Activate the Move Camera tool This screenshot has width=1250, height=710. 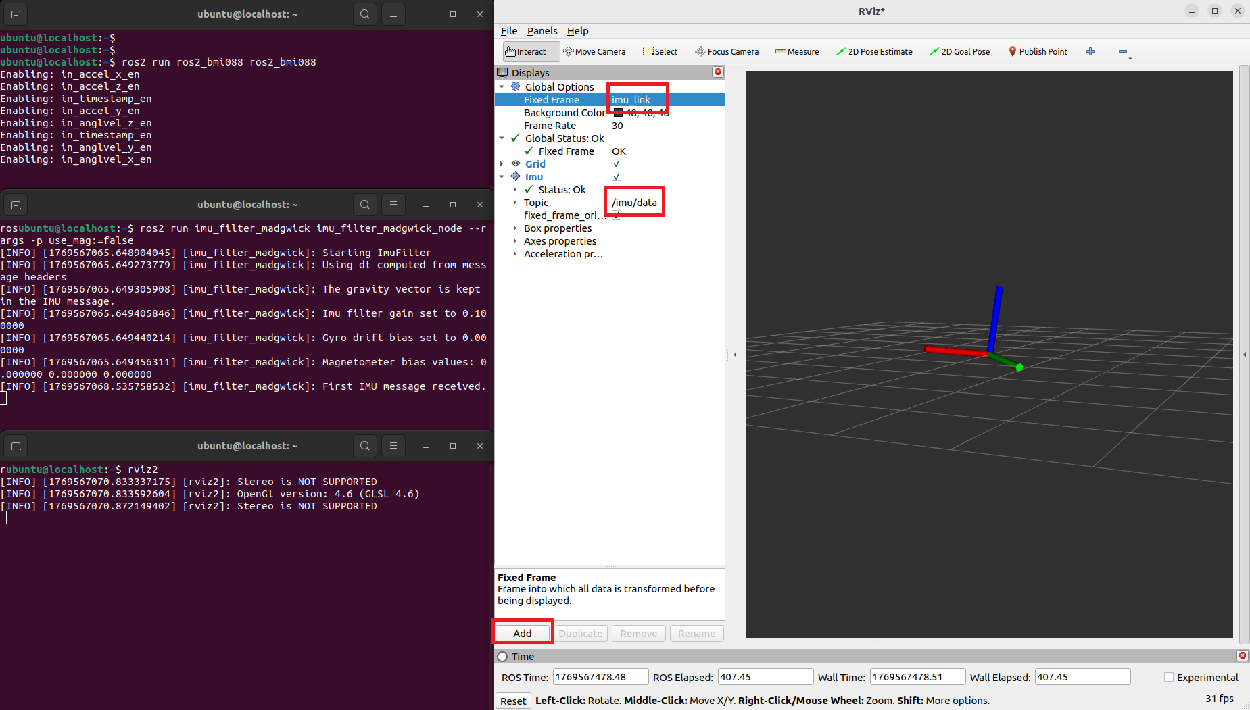(x=594, y=51)
